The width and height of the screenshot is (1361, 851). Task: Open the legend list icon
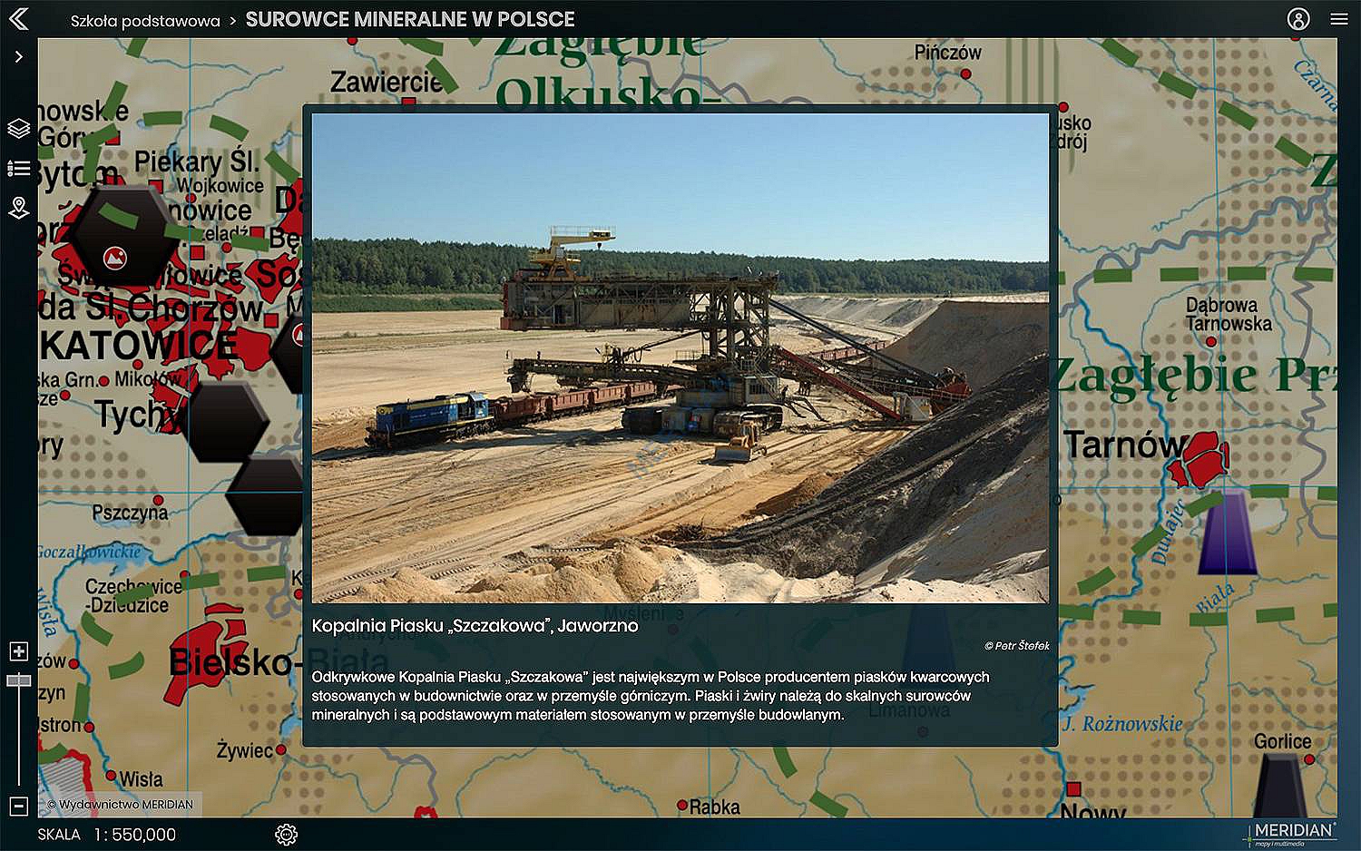[18, 168]
